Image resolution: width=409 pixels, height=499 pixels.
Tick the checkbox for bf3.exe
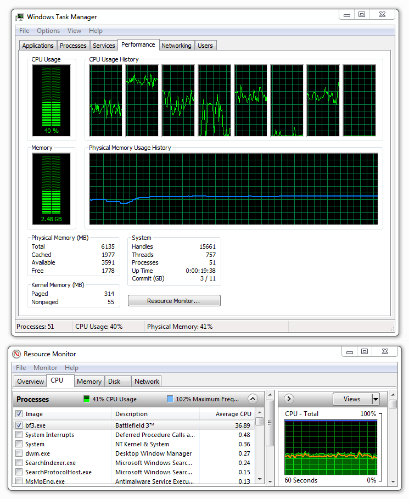coord(19,425)
